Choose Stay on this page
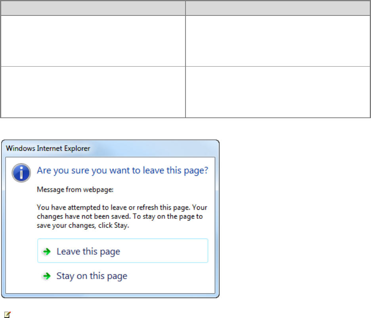Screen dimensions: 371x318 pyautogui.click(x=92, y=276)
